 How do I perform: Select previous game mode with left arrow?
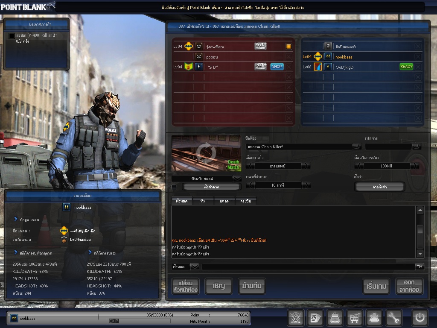250,166
